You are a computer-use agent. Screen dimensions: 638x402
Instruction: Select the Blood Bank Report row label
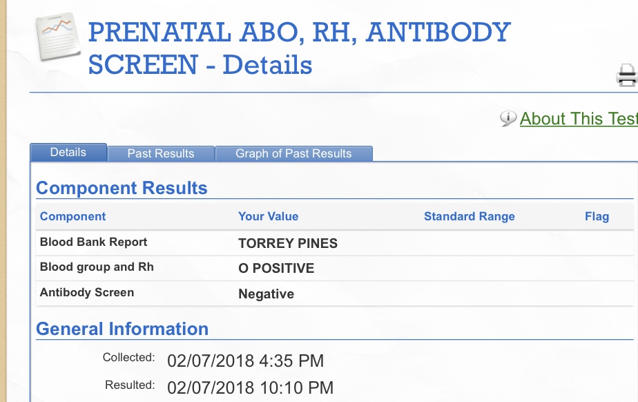(x=93, y=242)
